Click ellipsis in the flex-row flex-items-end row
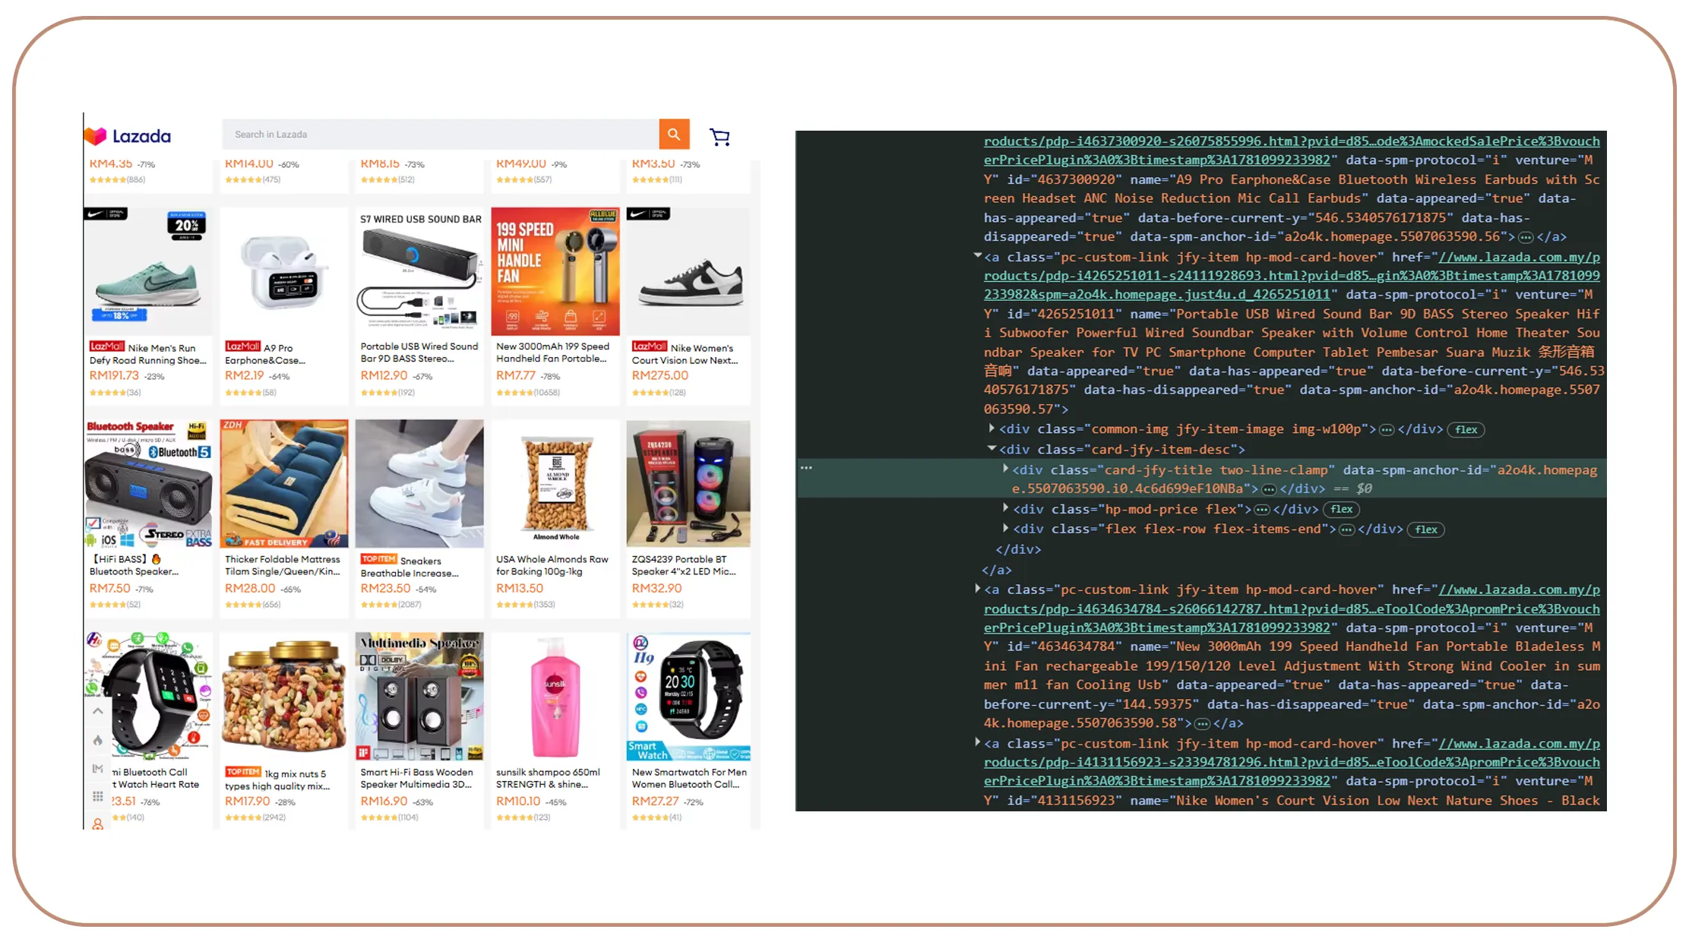Viewport: 1689px width, 942px height. pyautogui.click(x=1346, y=529)
